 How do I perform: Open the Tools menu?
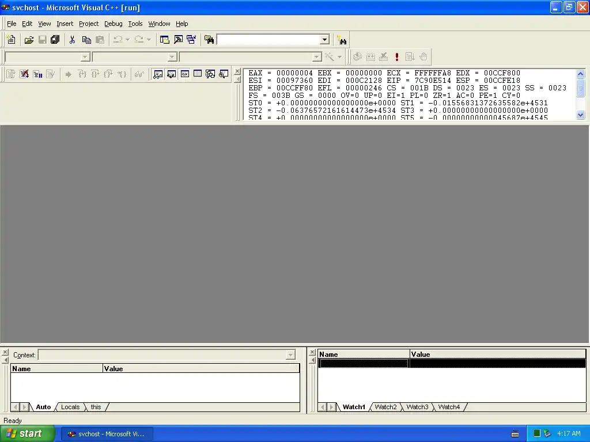[x=135, y=24]
